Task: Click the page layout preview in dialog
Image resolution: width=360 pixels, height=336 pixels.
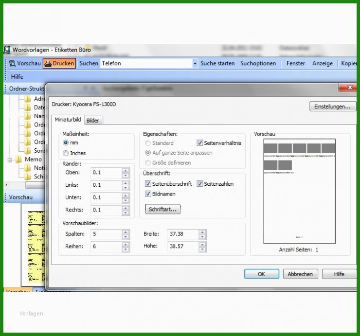Action: pos(299,191)
